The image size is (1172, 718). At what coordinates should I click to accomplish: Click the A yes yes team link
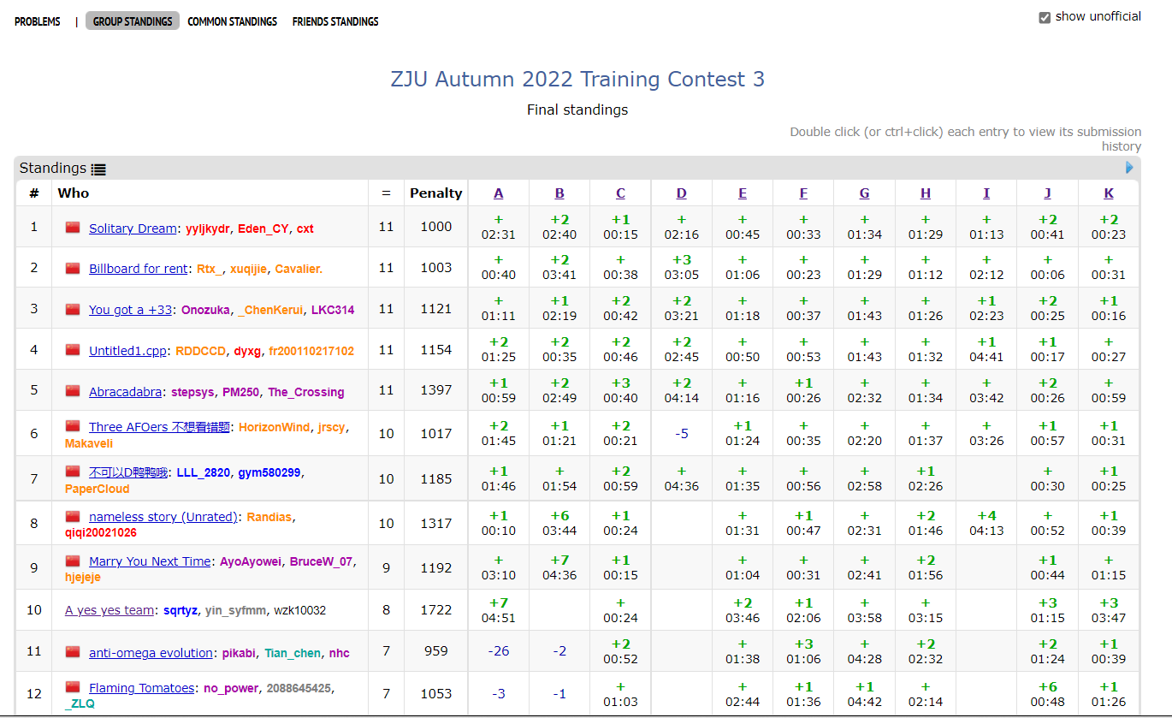pos(110,610)
